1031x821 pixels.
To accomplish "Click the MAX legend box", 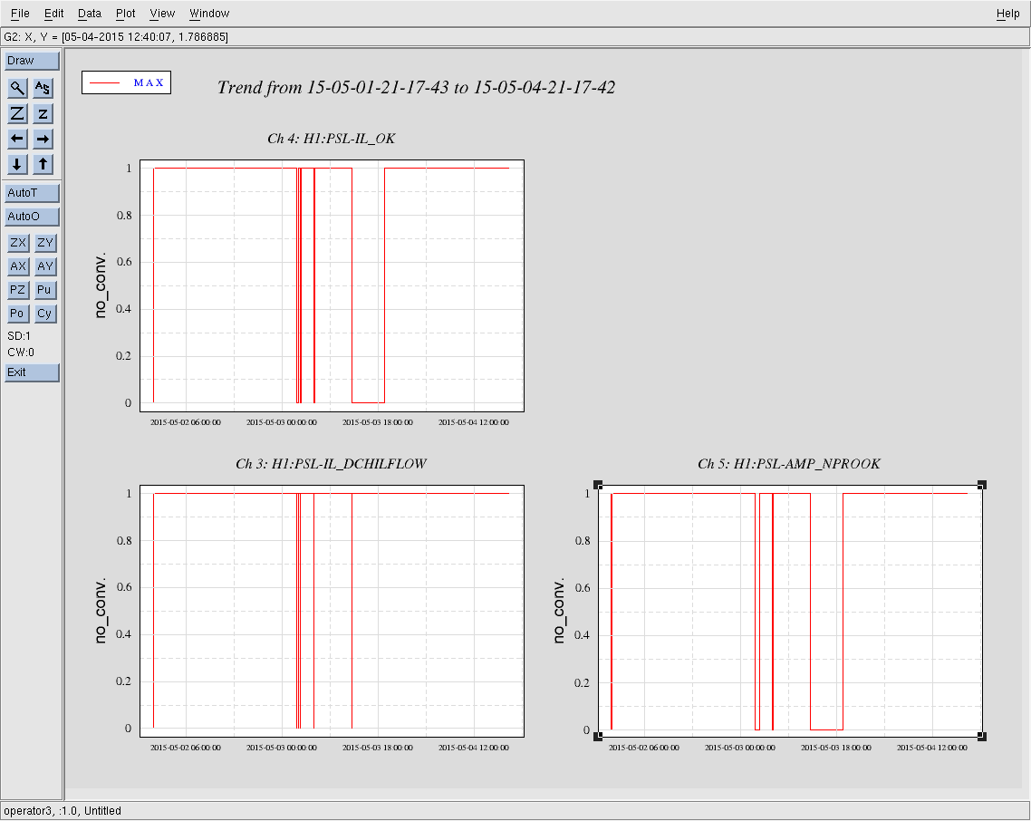I will tap(126, 82).
